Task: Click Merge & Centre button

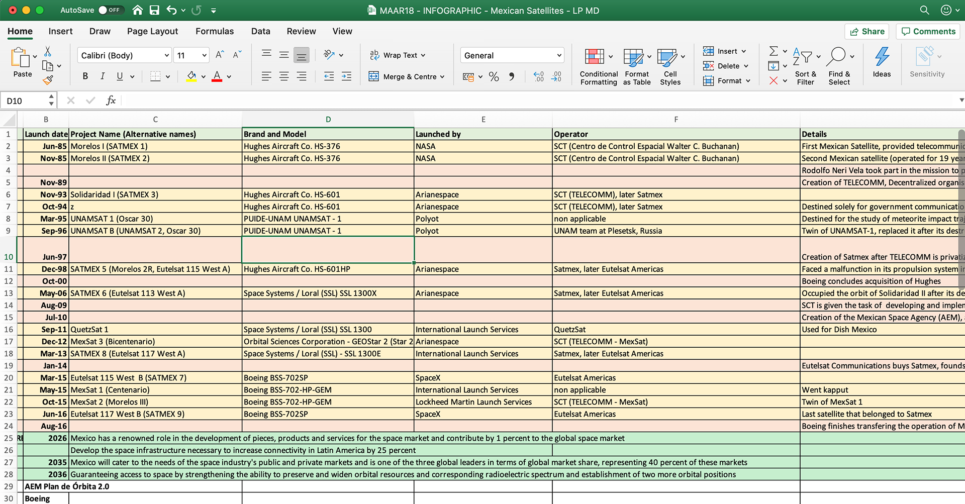Action: (406, 76)
